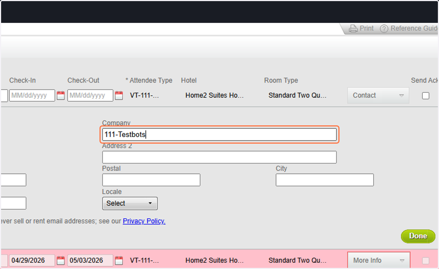The width and height of the screenshot is (439, 269).
Task: Click VT-111-... attendee type in pink row
Action: pos(145,260)
